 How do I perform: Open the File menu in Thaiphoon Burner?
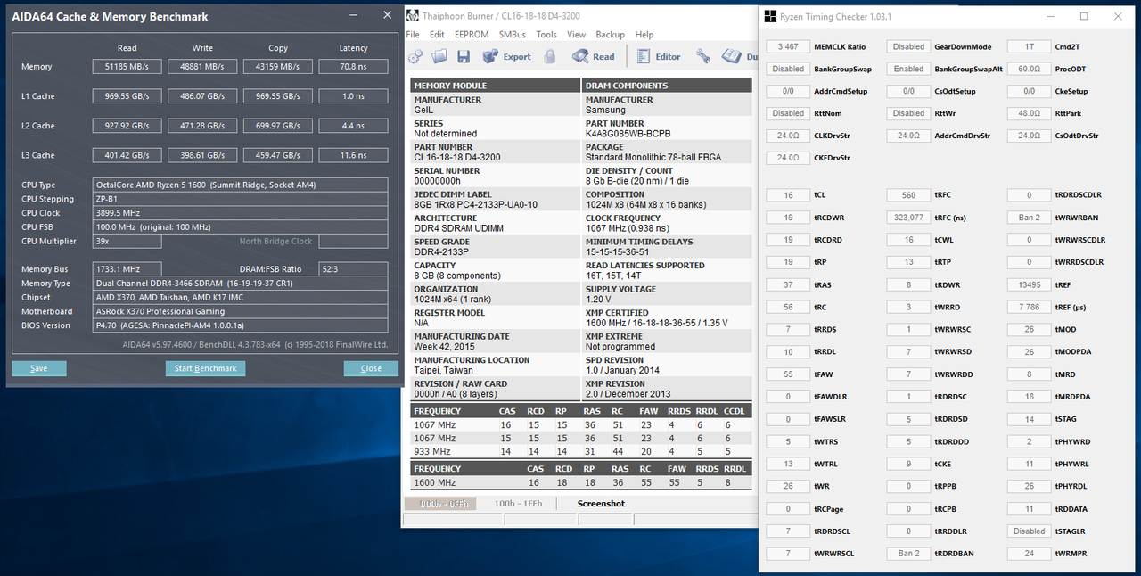pyautogui.click(x=413, y=34)
